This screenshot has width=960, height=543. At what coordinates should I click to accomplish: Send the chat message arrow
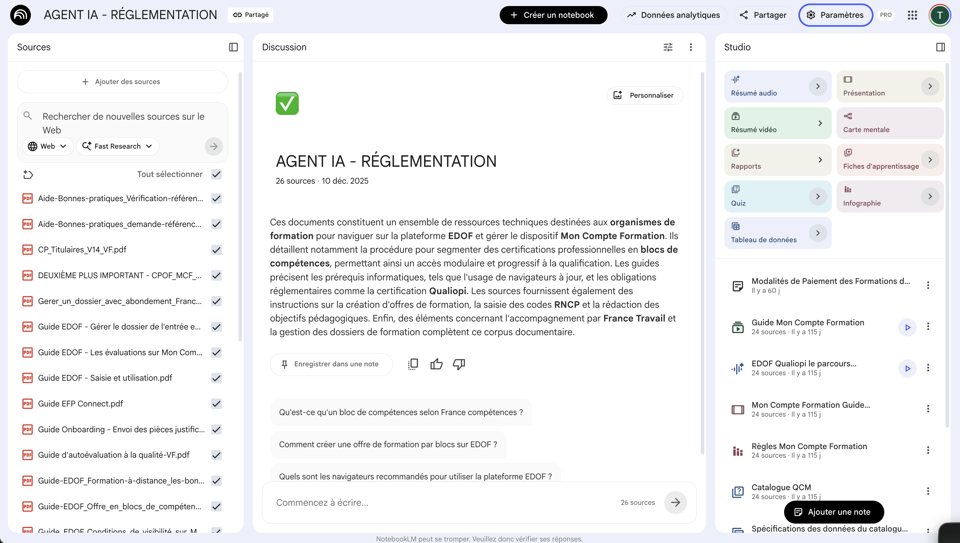click(x=676, y=502)
